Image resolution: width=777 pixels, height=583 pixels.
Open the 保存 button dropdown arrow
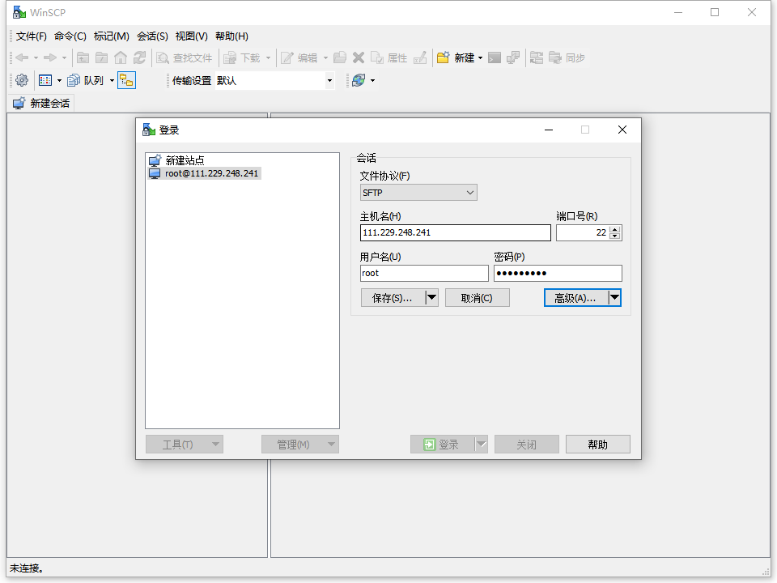click(x=431, y=298)
